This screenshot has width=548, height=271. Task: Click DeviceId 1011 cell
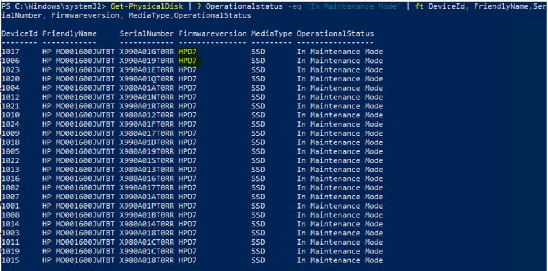(x=10, y=242)
